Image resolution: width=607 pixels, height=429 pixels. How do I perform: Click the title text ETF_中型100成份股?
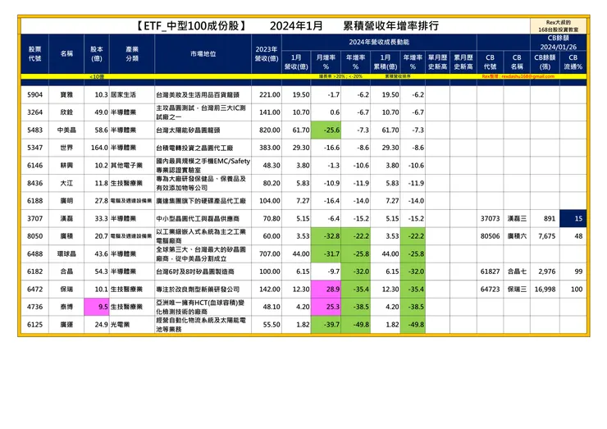point(191,26)
